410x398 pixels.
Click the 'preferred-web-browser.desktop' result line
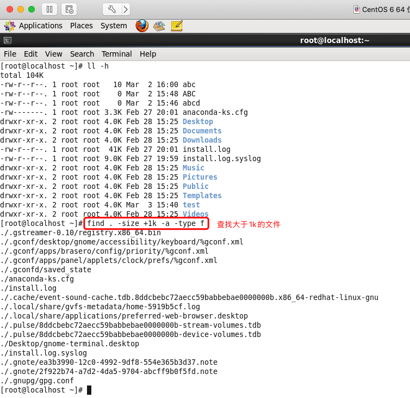click(x=124, y=316)
